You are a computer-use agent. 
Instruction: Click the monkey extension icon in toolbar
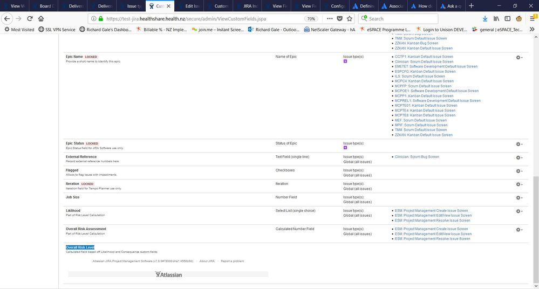[518, 18]
